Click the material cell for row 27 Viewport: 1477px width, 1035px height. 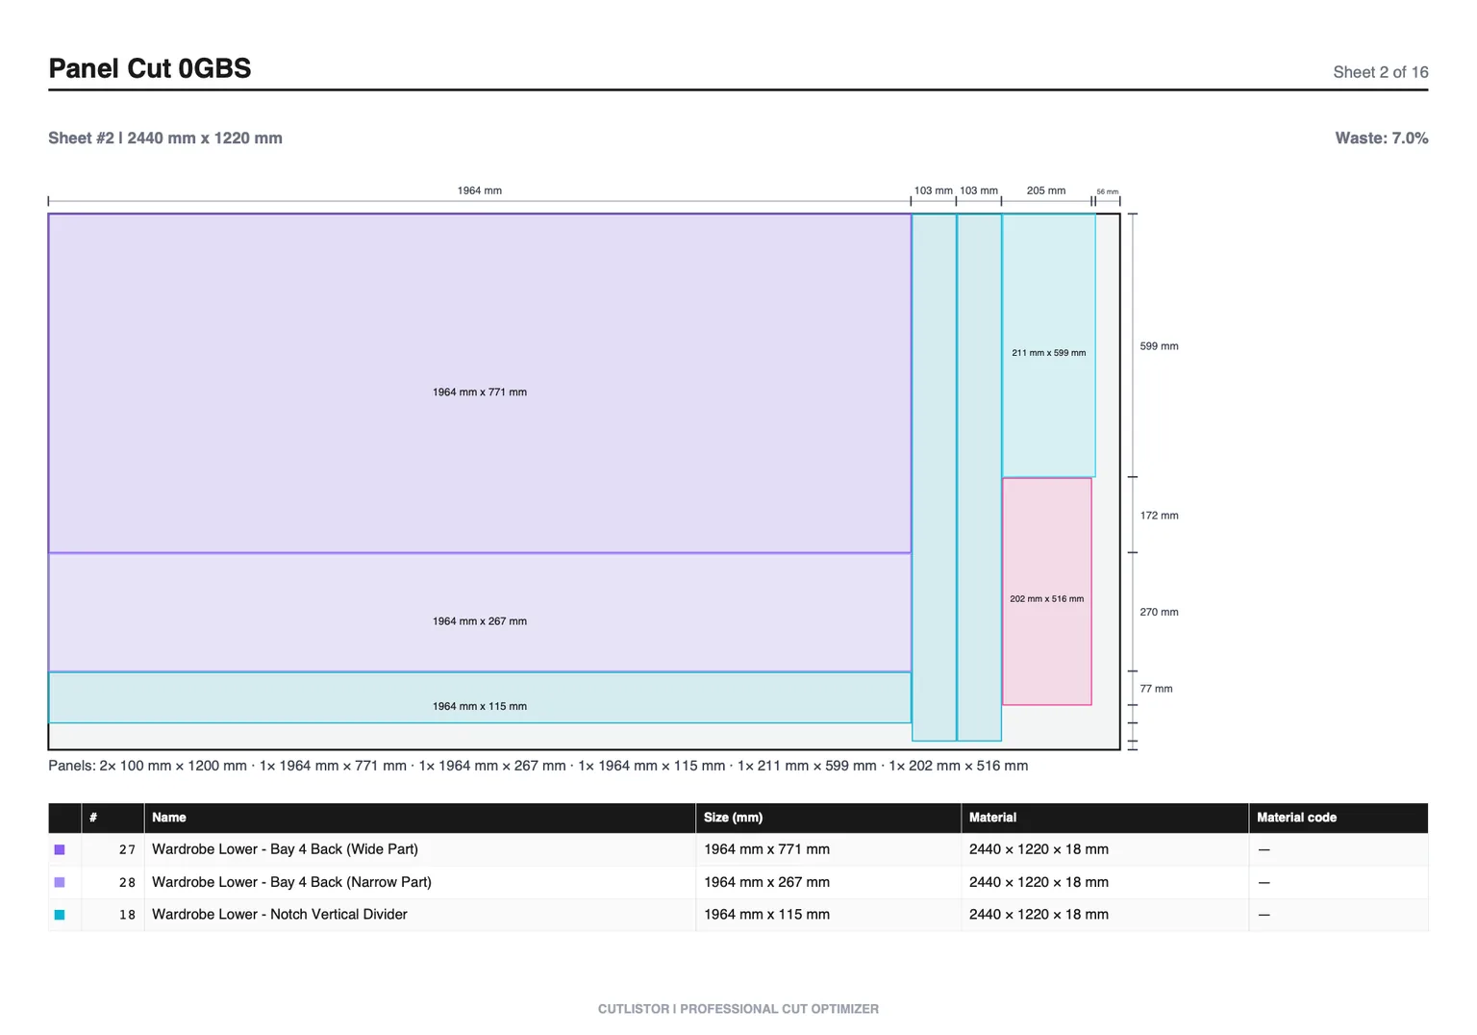point(1105,849)
